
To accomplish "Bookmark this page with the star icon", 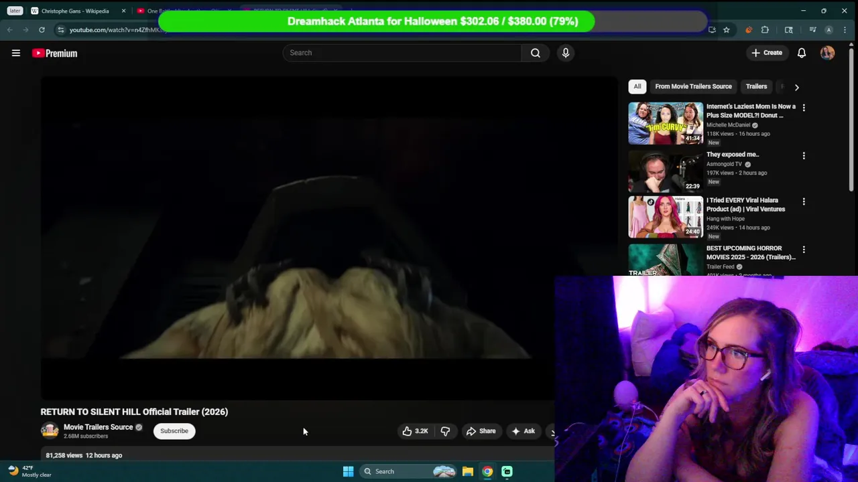I will pyautogui.click(x=726, y=29).
